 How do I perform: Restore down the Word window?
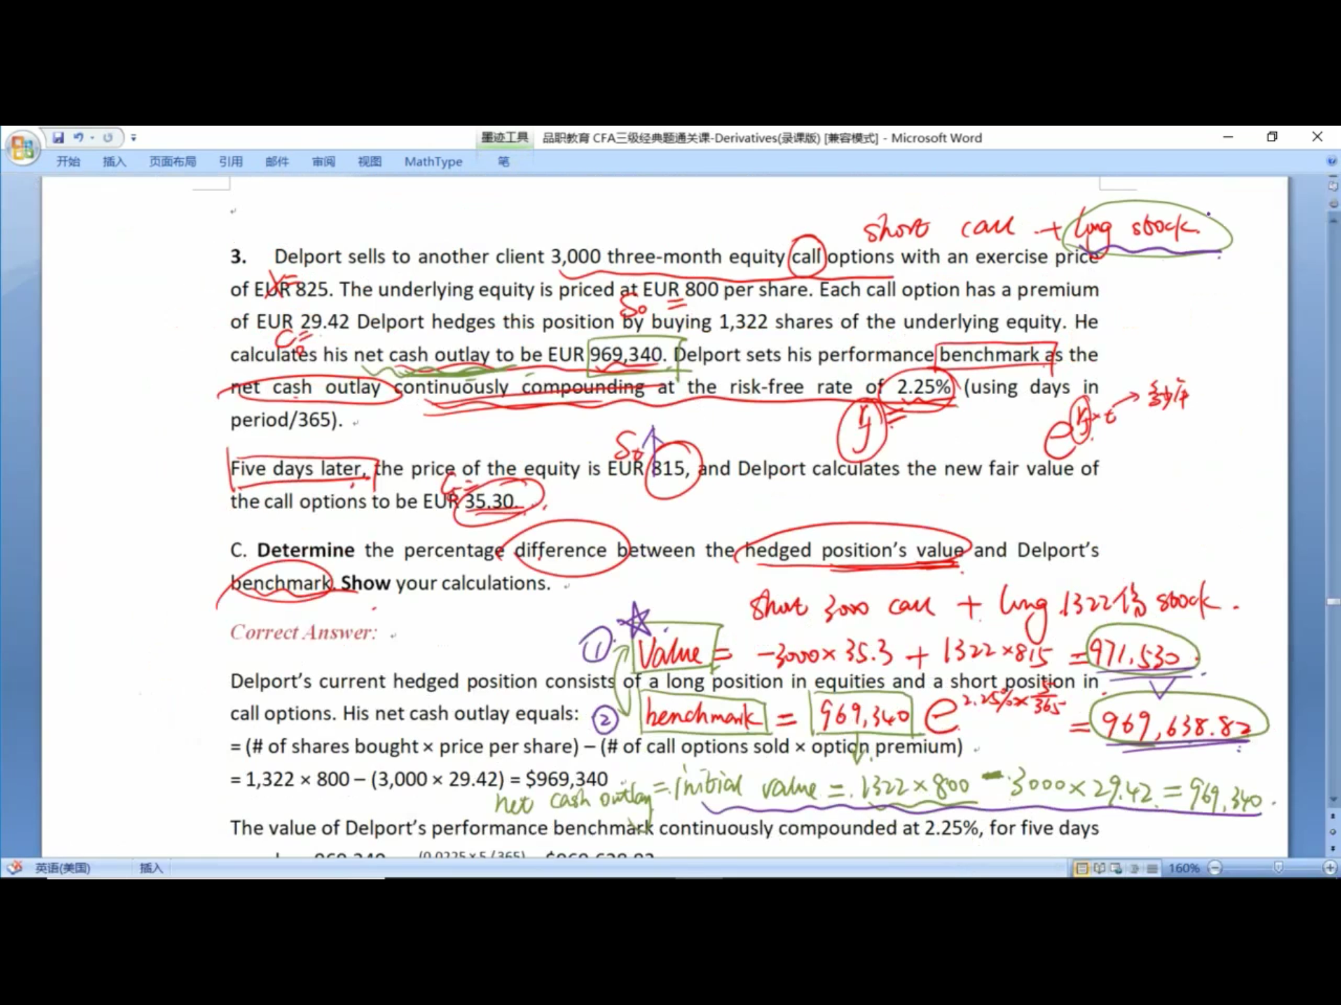(1272, 137)
